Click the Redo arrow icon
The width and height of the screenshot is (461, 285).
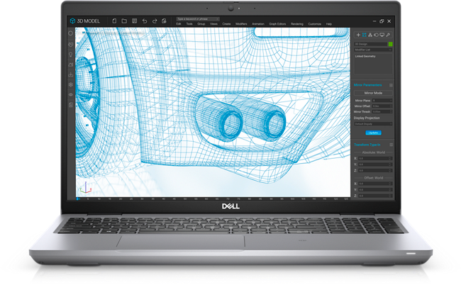coord(155,21)
